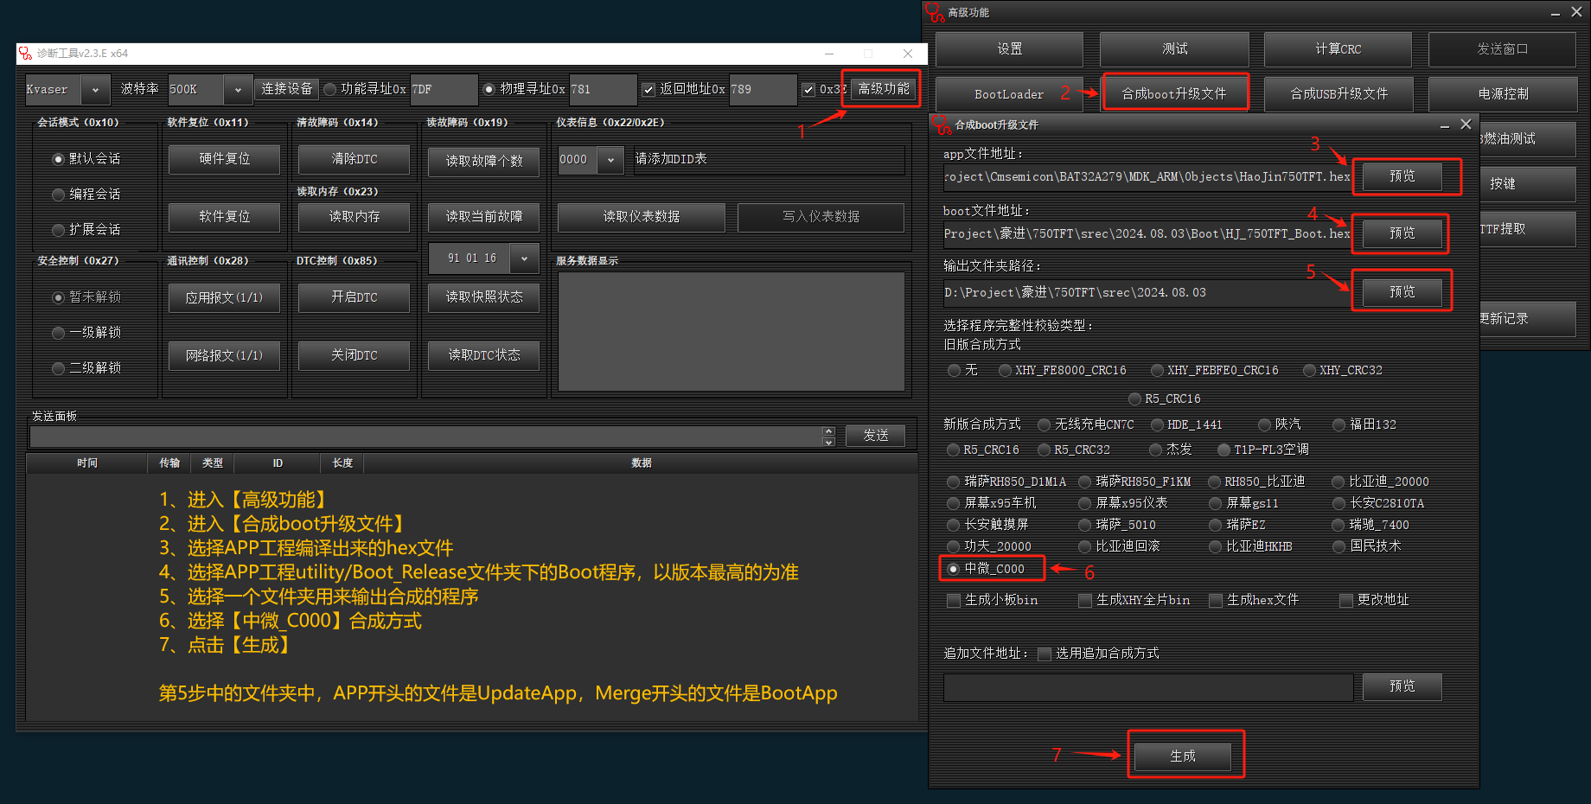Close the 合成boot升级文件 dialog
Image resolution: width=1591 pixels, height=804 pixels.
pyautogui.click(x=1466, y=124)
